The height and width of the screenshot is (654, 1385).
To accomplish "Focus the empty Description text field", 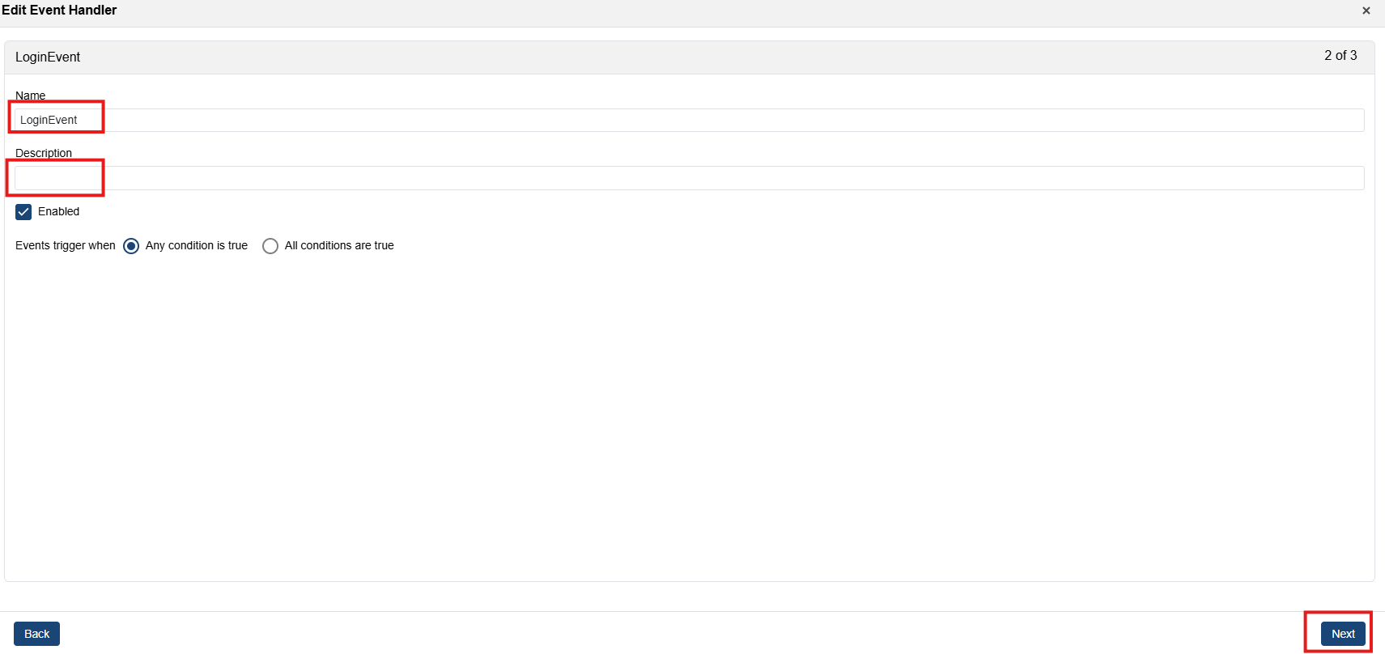I will (x=688, y=178).
